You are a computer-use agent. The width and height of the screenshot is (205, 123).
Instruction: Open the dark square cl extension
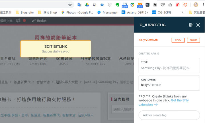tap(147, 5)
